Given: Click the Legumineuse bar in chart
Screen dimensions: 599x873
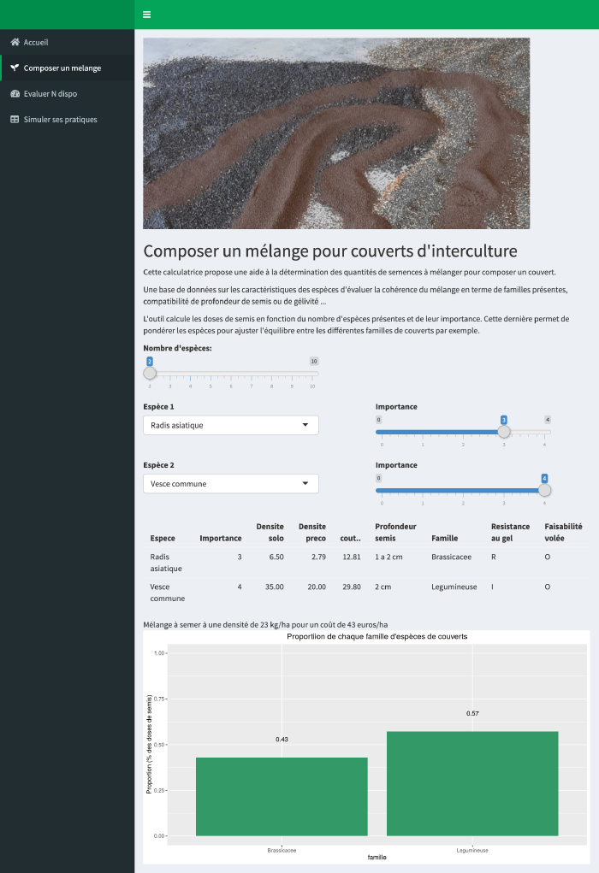Looking at the screenshot, I should [472, 783].
